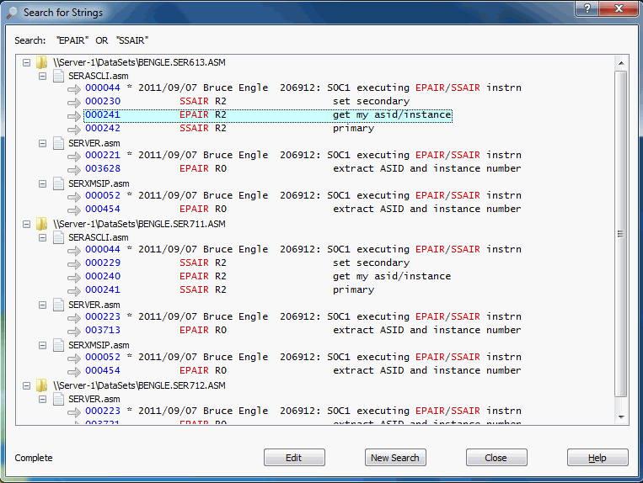Click the scrollbar down arrow
This screenshot has width=643, height=483.
pos(621,417)
